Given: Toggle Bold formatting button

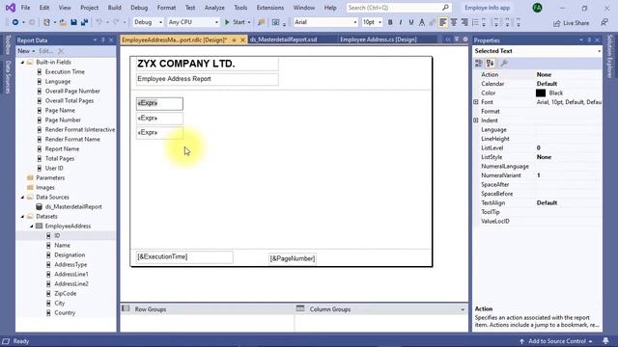Looking at the screenshot, I should 390,22.
